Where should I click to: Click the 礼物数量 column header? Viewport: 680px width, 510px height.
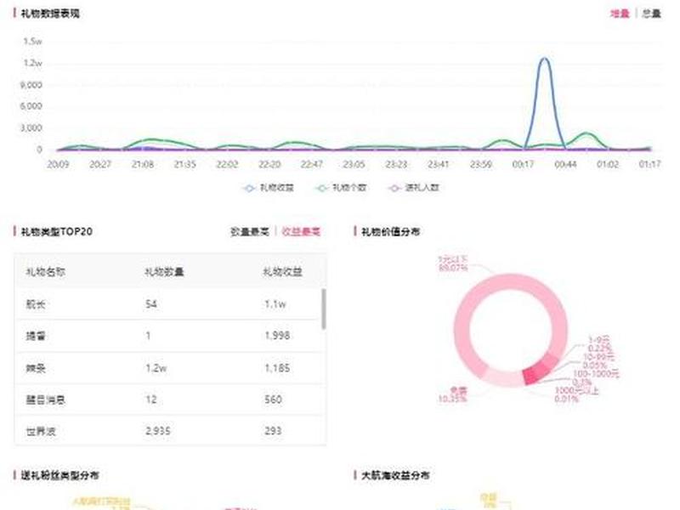pyautogui.click(x=164, y=272)
